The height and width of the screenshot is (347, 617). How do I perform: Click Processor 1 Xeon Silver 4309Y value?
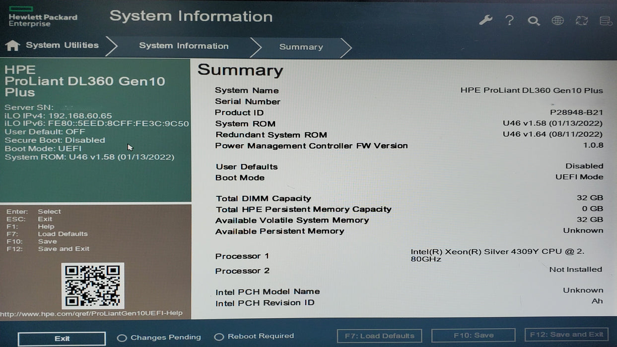(497, 255)
